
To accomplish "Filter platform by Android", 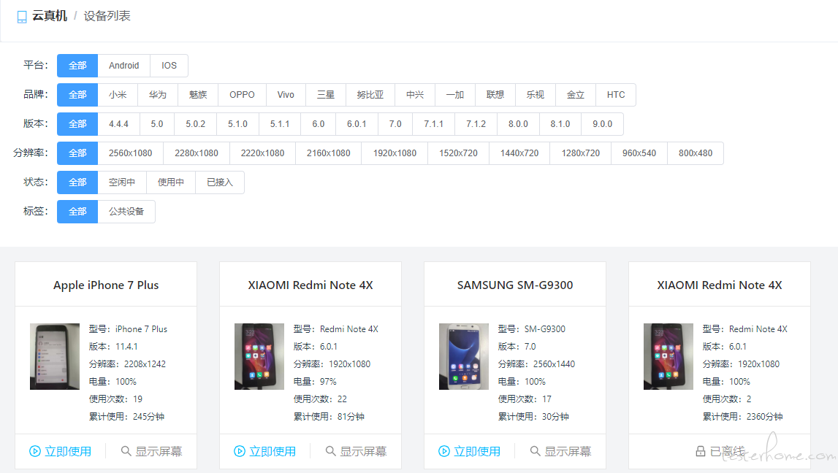I will pos(124,66).
